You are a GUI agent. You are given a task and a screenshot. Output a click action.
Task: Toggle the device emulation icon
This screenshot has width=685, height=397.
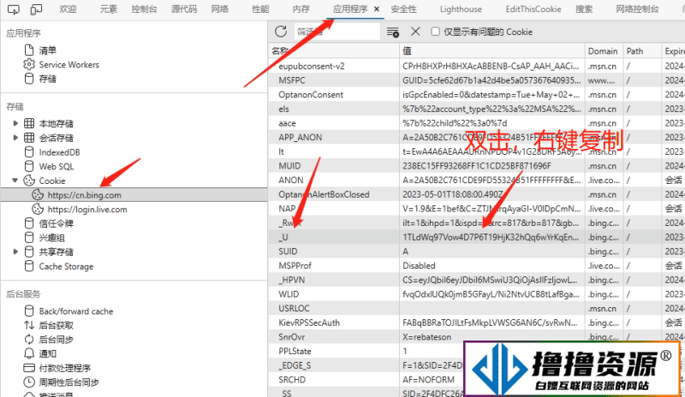[x=36, y=9]
